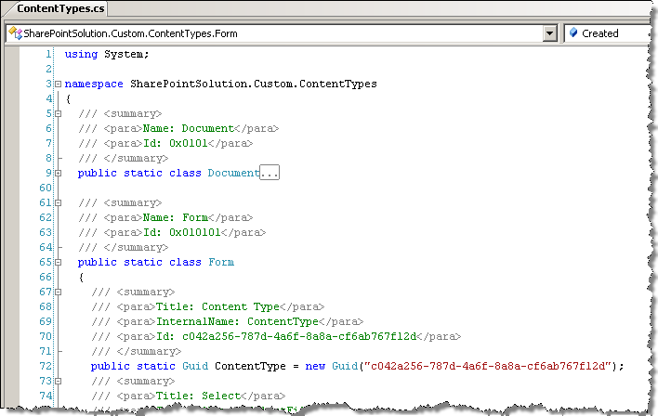The image size is (658, 416).
Task: Open the Created members dropdown
Action: (x=611, y=33)
